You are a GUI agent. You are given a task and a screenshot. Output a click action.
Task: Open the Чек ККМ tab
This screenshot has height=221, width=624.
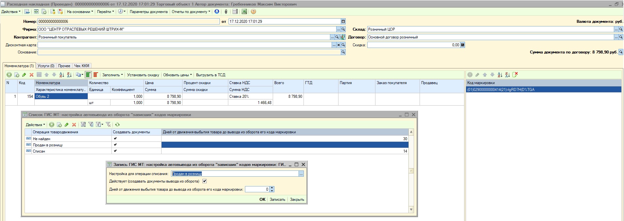82,66
